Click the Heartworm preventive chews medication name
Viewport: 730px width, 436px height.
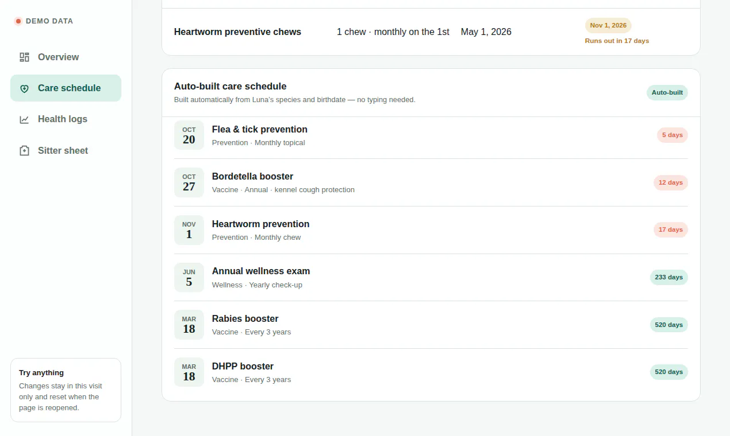(x=237, y=32)
